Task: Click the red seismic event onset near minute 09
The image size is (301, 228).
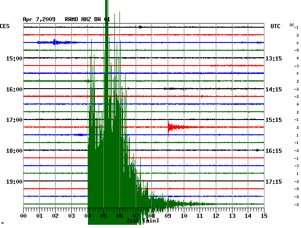Action: coord(169,127)
